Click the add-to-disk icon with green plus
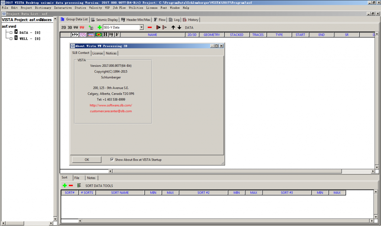Image resolution: width=381 pixels, height=226 pixels. pyautogui.click(x=91, y=27)
